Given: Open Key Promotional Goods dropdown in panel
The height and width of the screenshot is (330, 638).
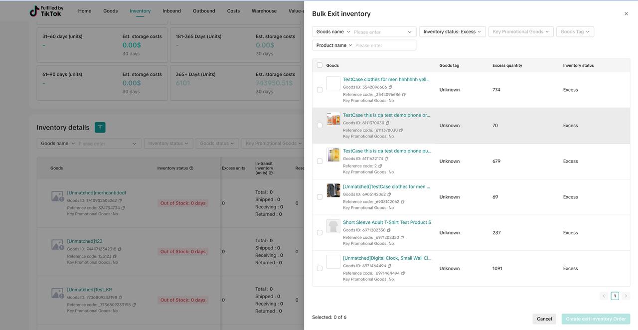Looking at the screenshot, I should click(521, 32).
